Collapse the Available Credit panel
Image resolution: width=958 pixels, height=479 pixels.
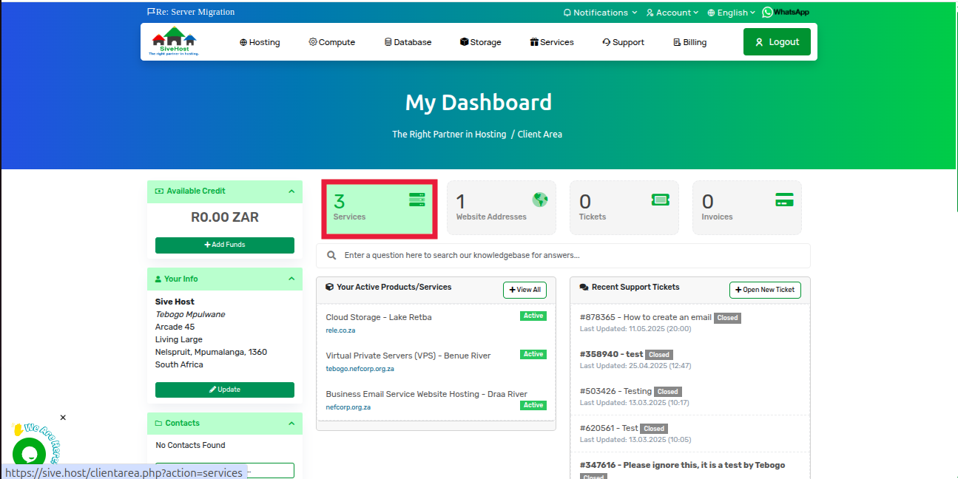pos(291,191)
